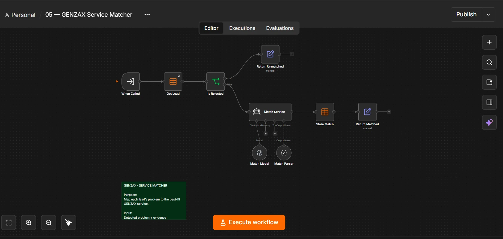Select the green GENZAX Service Matcher sticky note

point(154,201)
